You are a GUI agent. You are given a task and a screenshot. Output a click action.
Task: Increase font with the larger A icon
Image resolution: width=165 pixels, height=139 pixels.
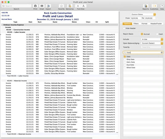coord(84,6)
